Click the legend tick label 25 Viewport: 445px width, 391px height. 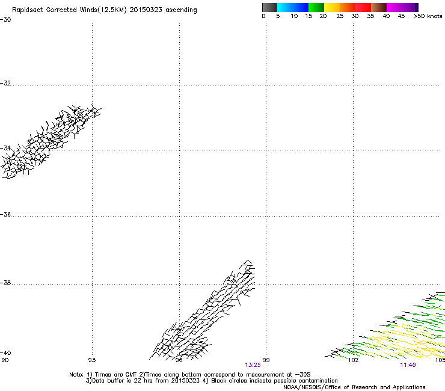click(x=340, y=16)
